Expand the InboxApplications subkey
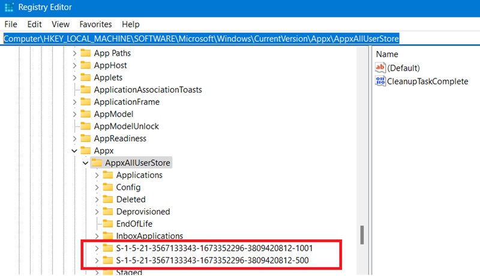Image resolution: width=480 pixels, height=276 pixels. [x=97, y=236]
